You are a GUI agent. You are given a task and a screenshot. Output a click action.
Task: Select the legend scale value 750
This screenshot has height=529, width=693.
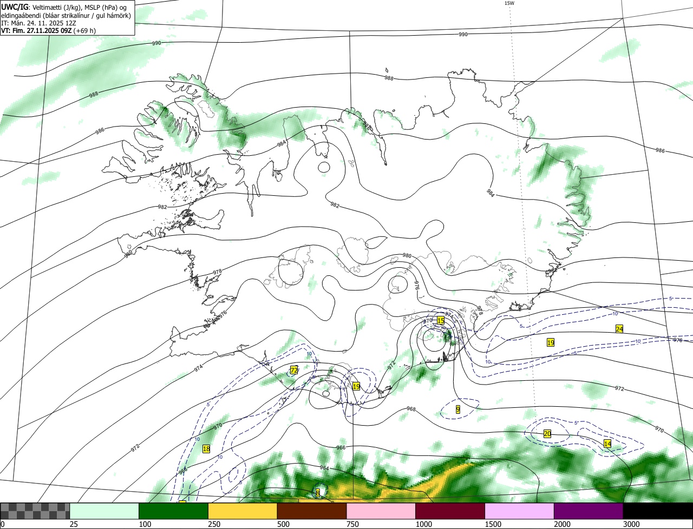tap(353, 524)
